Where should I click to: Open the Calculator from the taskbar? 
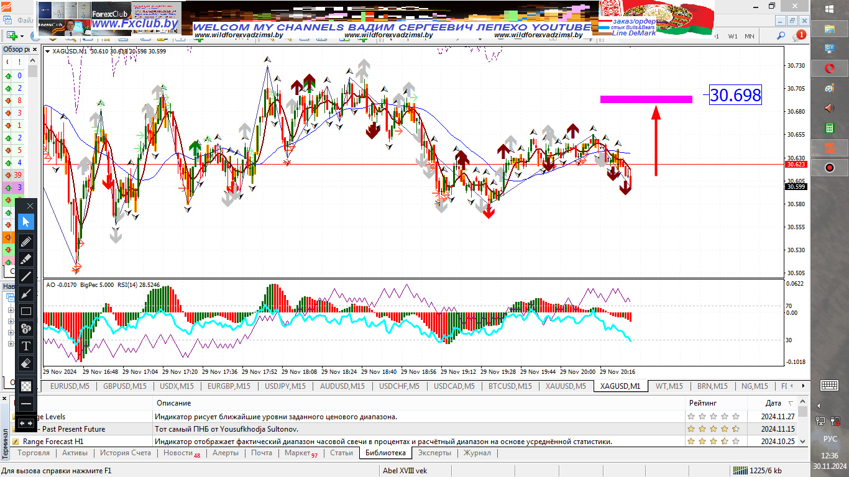[830, 128]
